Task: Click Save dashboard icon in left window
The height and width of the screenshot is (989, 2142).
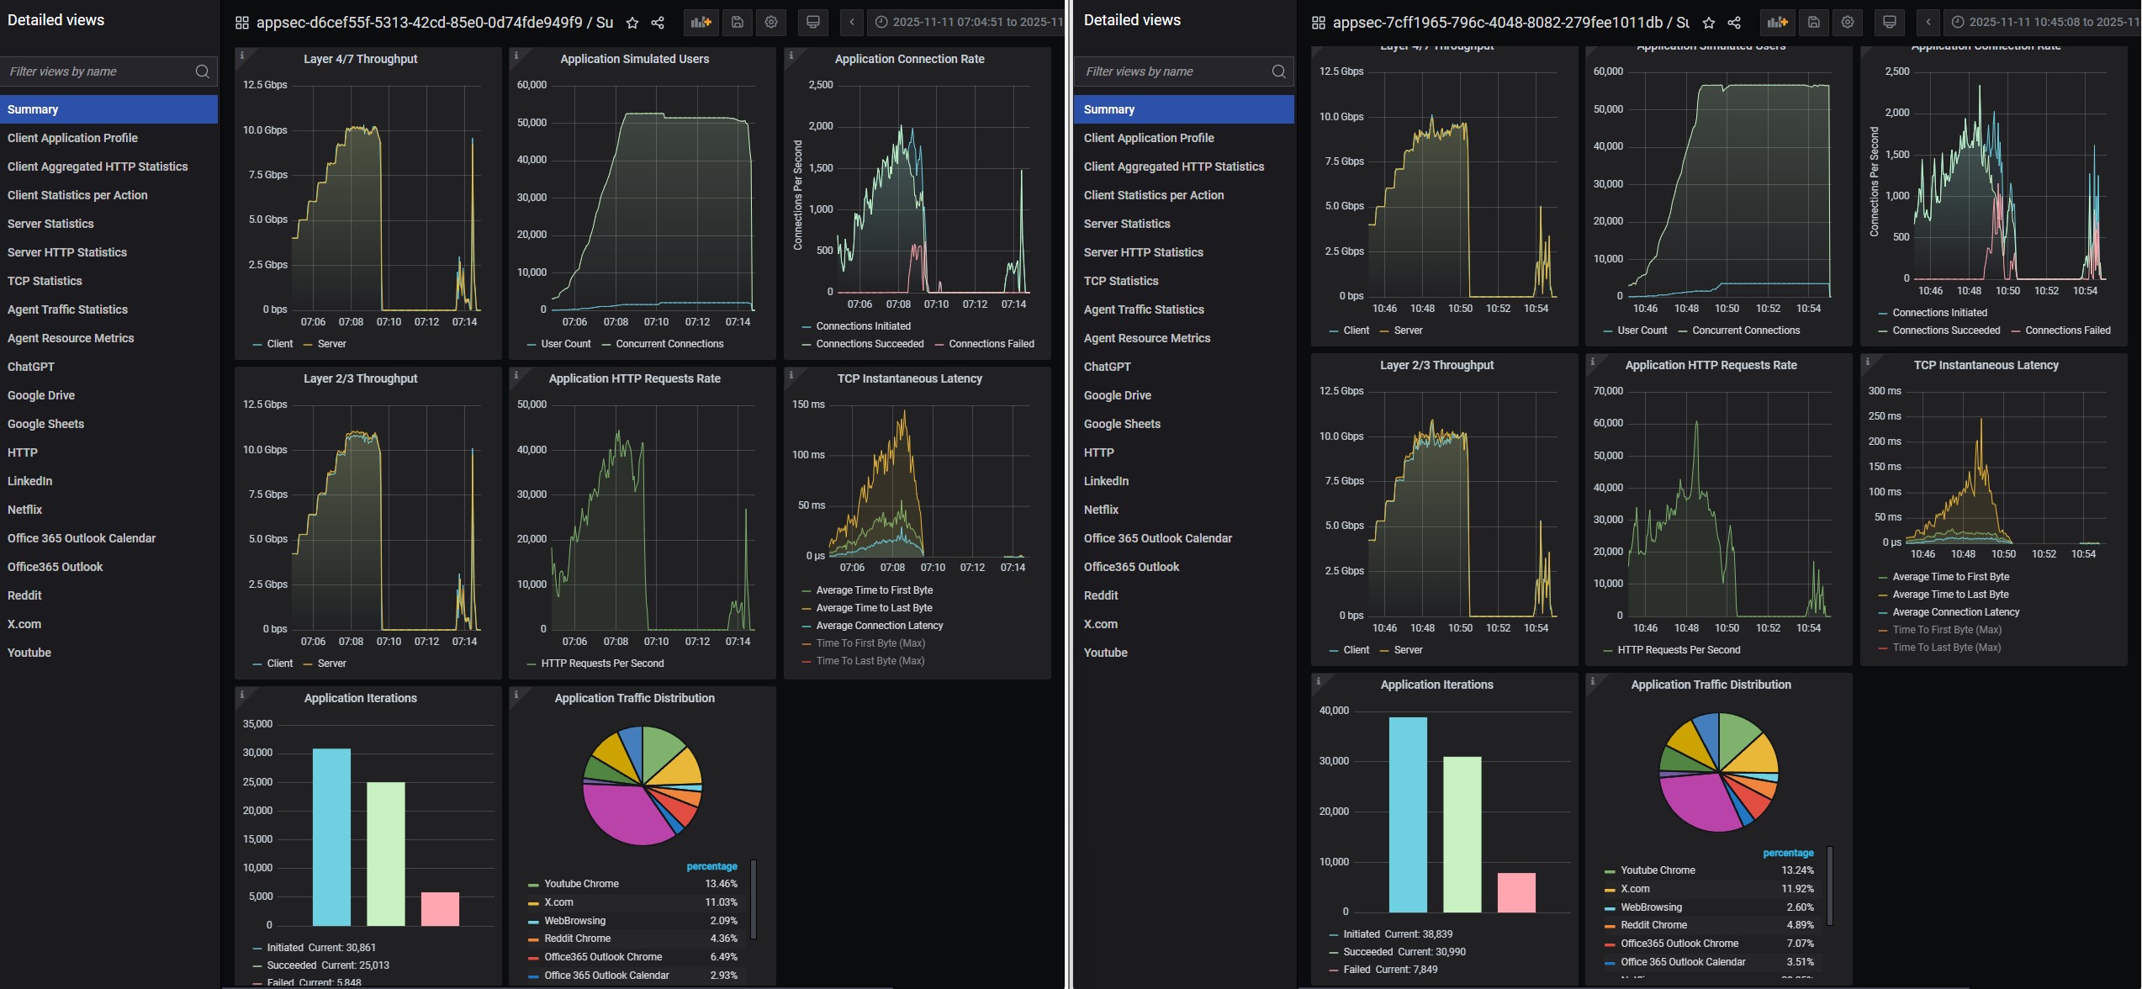Action: (737, 23)
